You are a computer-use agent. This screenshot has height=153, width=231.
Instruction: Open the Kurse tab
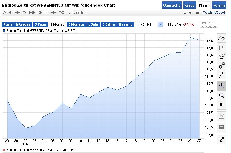pos(189,5)
